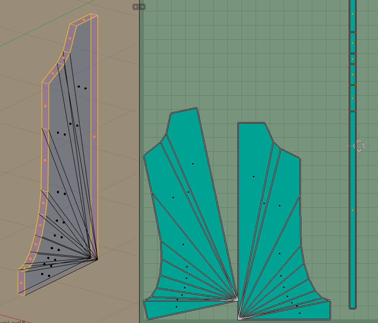
Task: Click the fan convergence vertex of the 3D mesh
Action: 97,259
